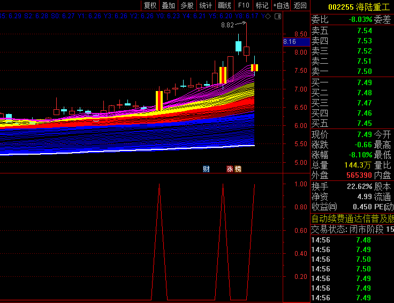Click the 叠加 overlay button
The height and width of the screenshot is (303, 394).
click(169, 5)
